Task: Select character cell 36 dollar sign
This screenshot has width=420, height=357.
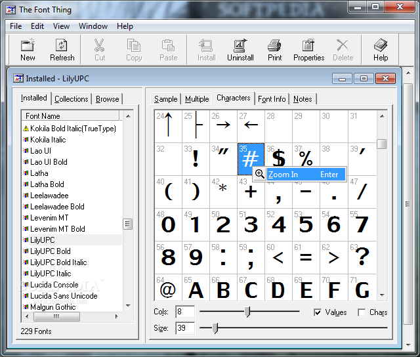Action: (278, 159)
